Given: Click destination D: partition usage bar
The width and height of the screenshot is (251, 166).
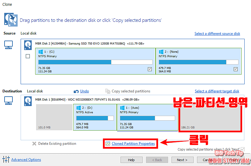Looking at the screenshot, I should [x=95, y=118].
